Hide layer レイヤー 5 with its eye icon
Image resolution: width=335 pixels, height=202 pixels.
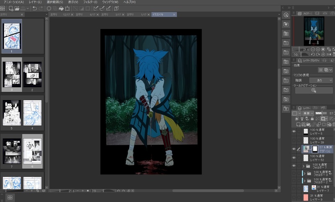[294, 132]
